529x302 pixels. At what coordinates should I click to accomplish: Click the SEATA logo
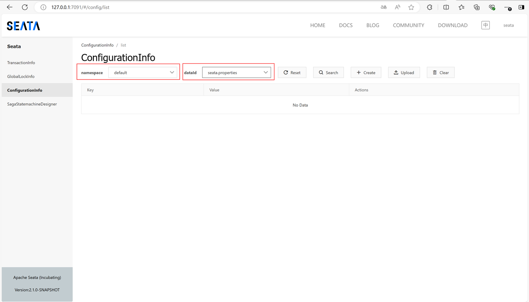click(x=24, y=26)
